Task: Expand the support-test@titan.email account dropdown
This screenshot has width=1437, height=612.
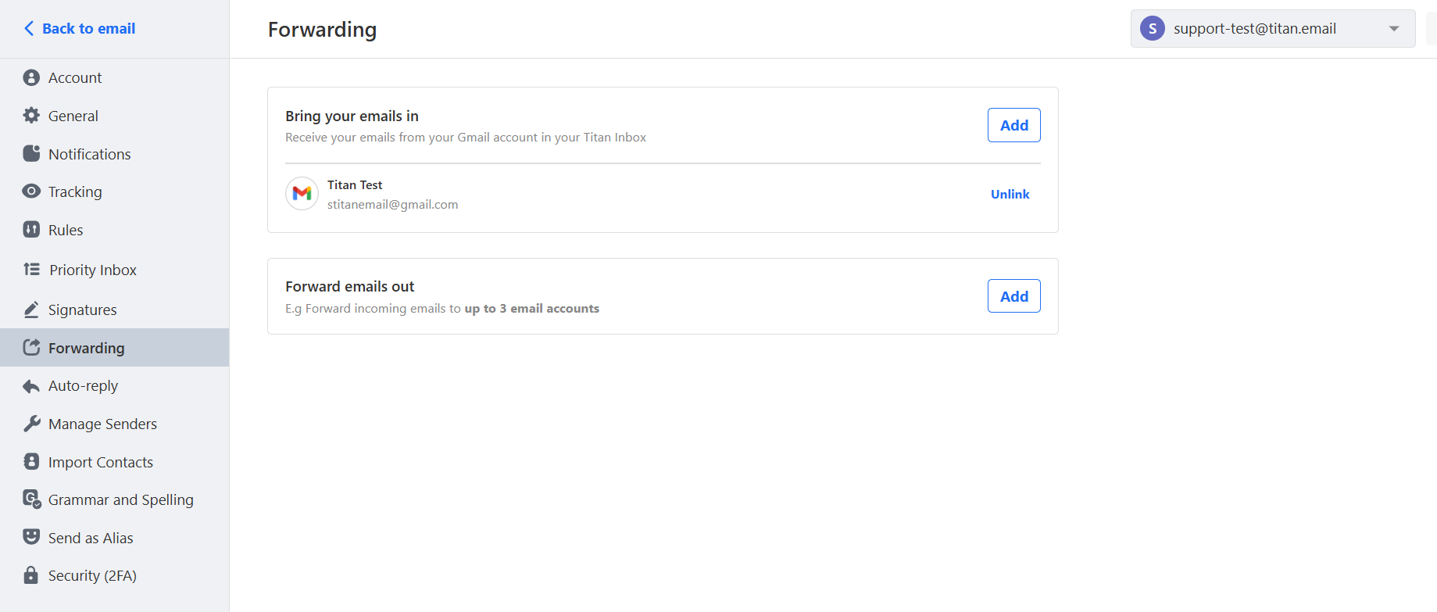Action: point(1394,29)
